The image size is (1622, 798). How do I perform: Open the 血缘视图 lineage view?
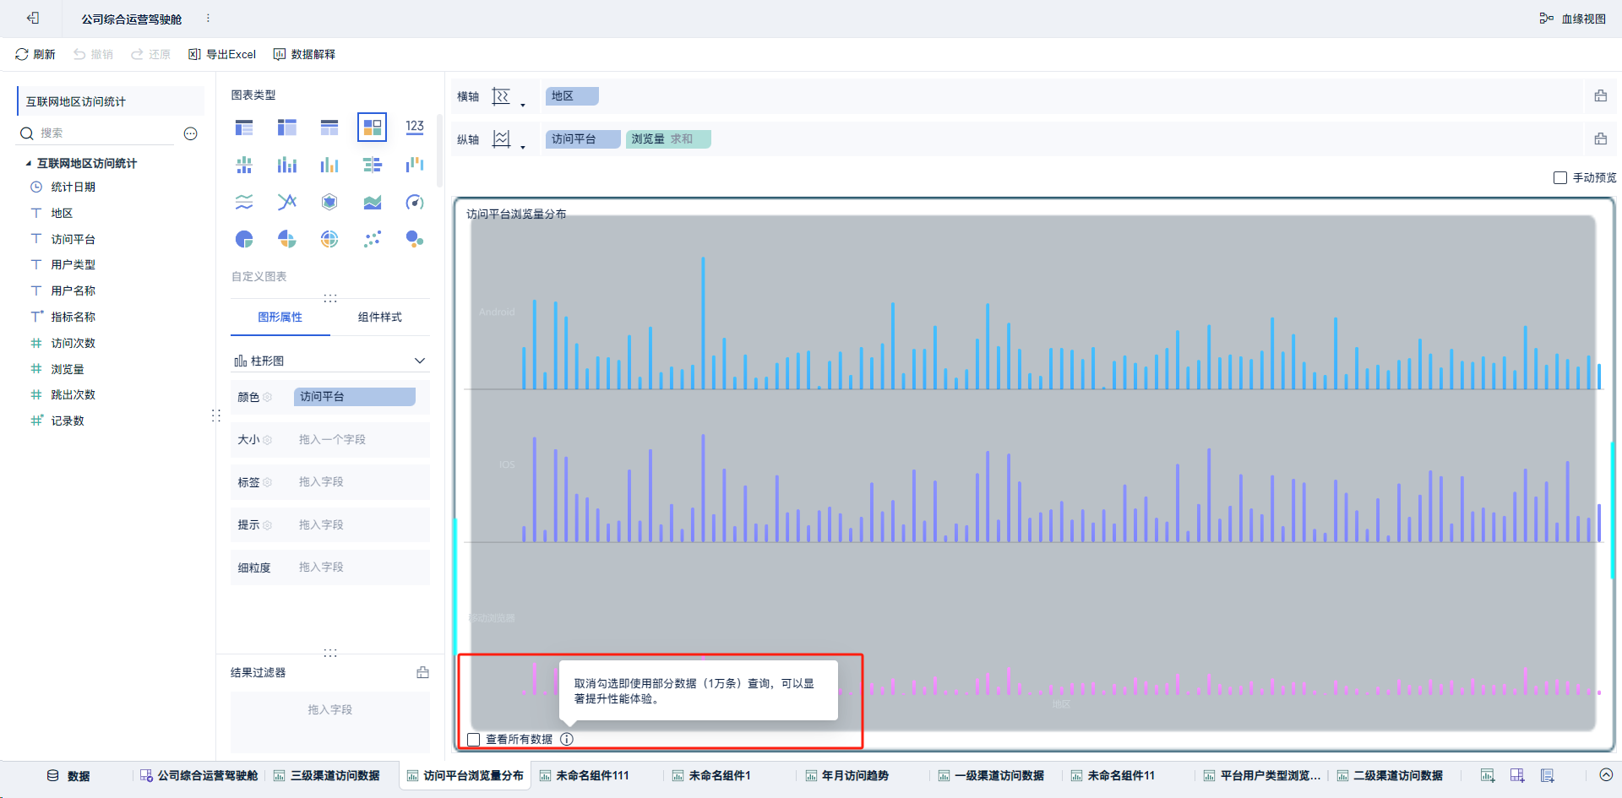tap(1572, 19)
